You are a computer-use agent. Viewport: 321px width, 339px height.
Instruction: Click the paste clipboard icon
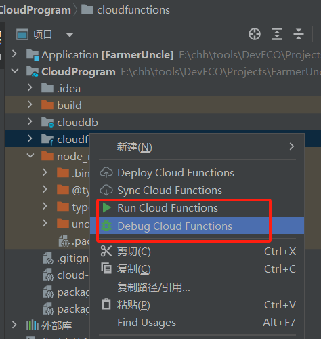click(106, 304)
